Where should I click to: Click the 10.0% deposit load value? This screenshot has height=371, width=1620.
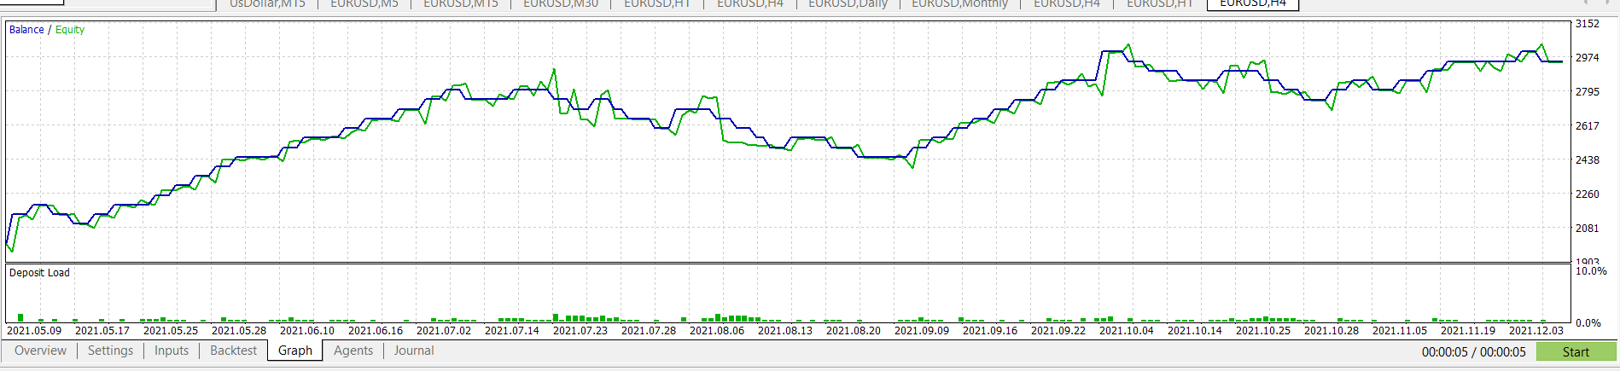1591,271
